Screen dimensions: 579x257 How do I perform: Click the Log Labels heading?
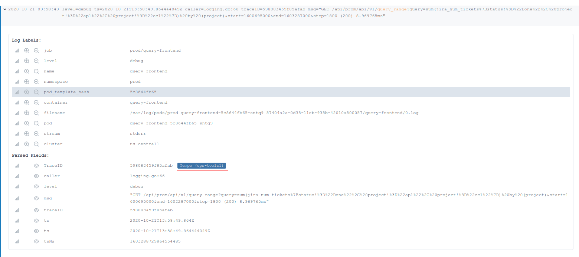coord(26,40)
